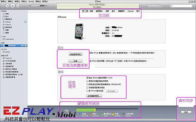Open Genius in the sidebar
Viewport: 196px width, 122px height.
[x=6, y=52]
